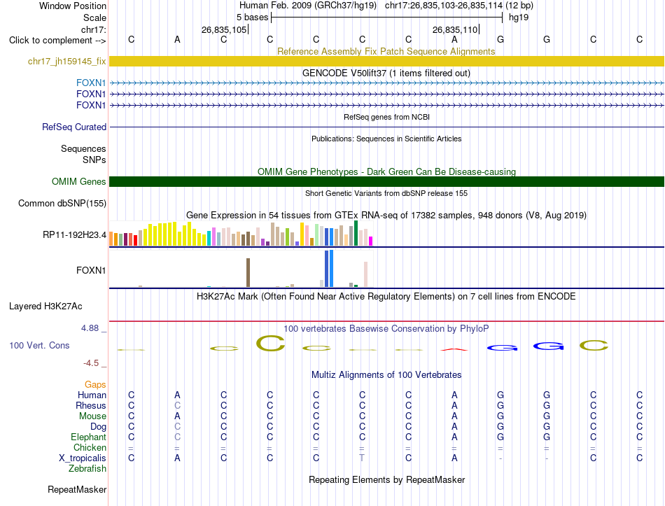665x506 pixels.
Task: Click the orange Gaps label
Action: (x=95, y=384)
